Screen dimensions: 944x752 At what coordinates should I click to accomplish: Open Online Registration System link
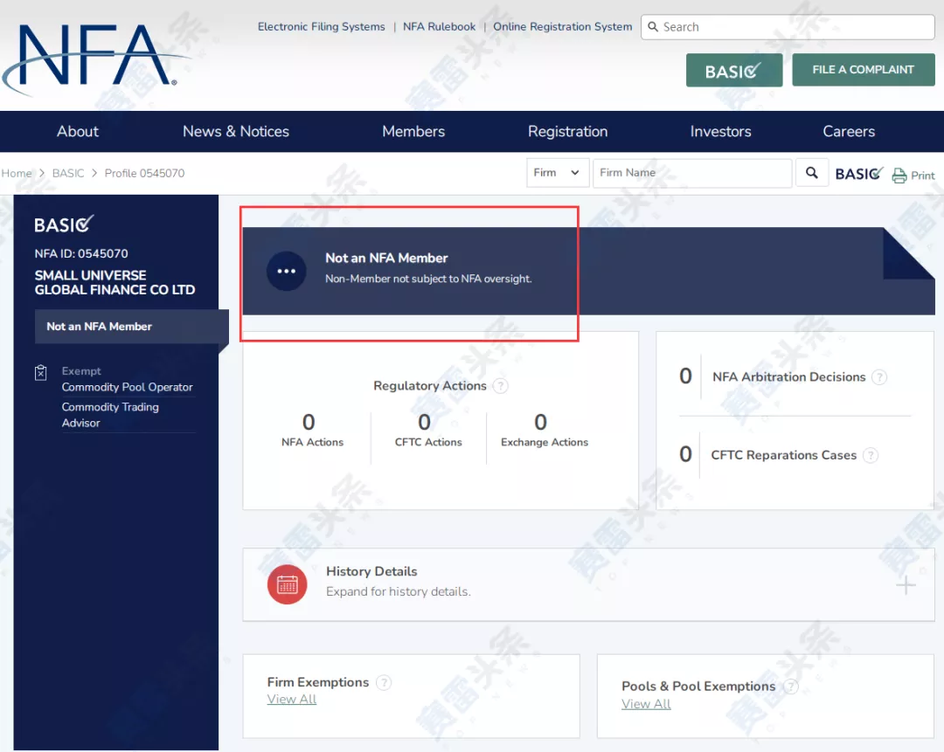(563, 26)
